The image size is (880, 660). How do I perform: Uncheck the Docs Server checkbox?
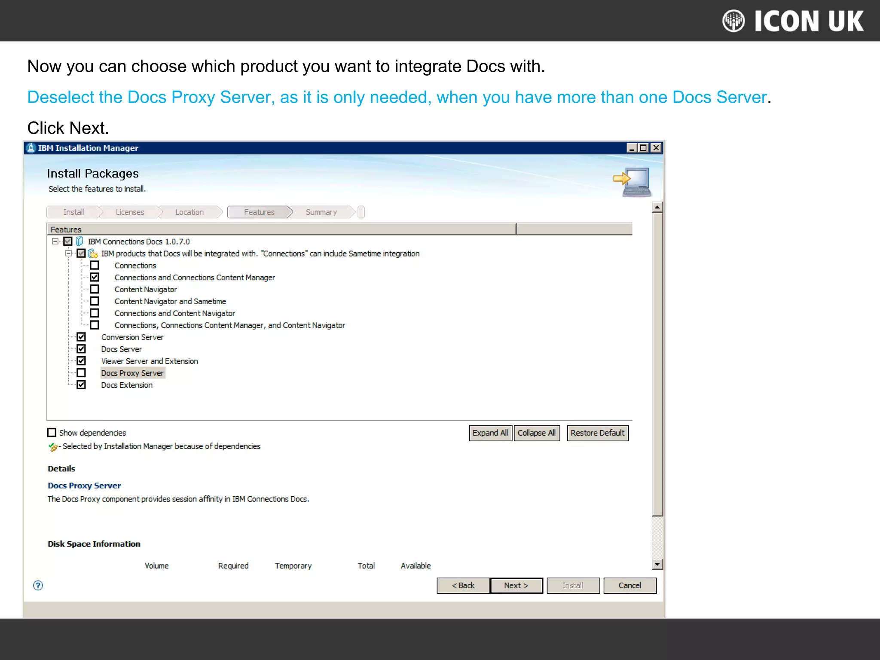[x=81, y=349]
